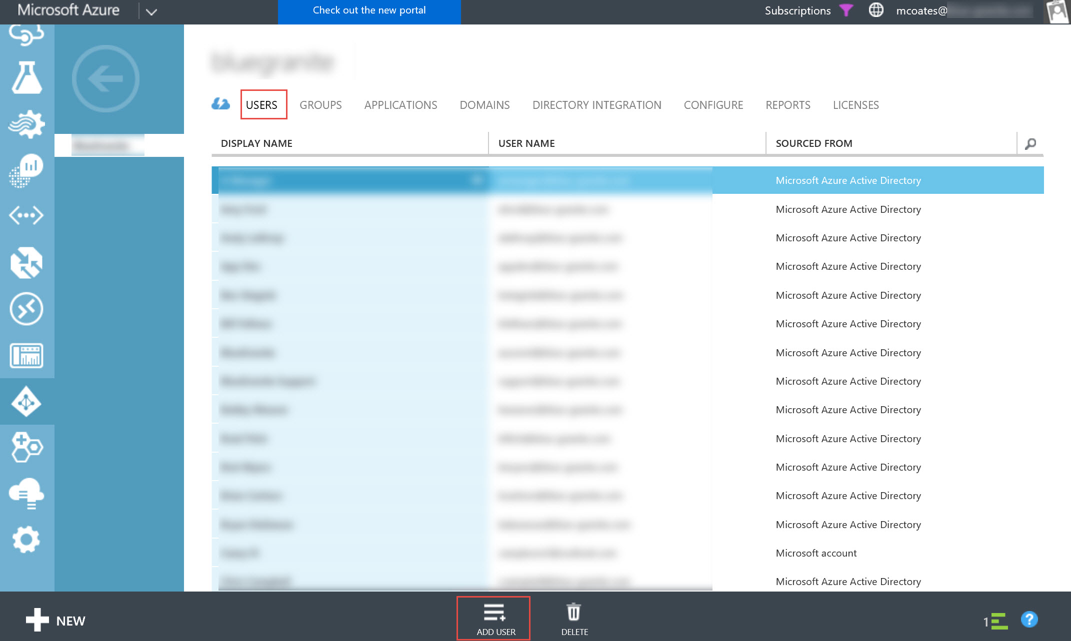Switch to the DIRECTORY INTEGRATION tab
This screenshot has height=641, width=1071.
coord(596,105)
